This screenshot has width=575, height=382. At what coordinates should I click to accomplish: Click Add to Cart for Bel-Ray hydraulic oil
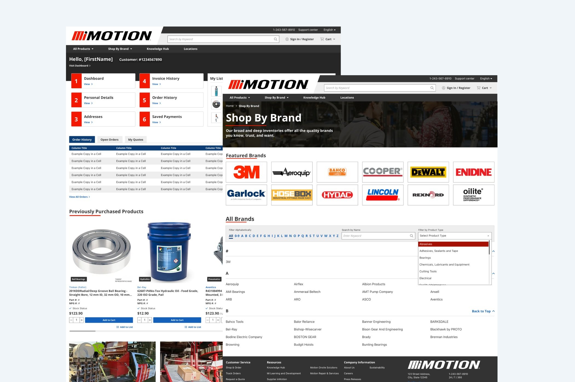pyautogui.click(x=177, y=320)
